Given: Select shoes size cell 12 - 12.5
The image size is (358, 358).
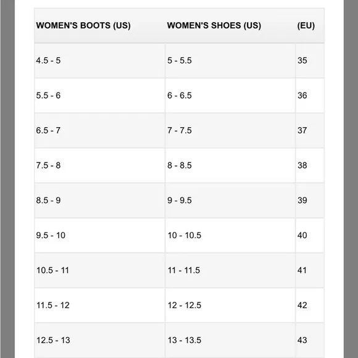Looking at the screenshot, I should [x=230, y=306].
